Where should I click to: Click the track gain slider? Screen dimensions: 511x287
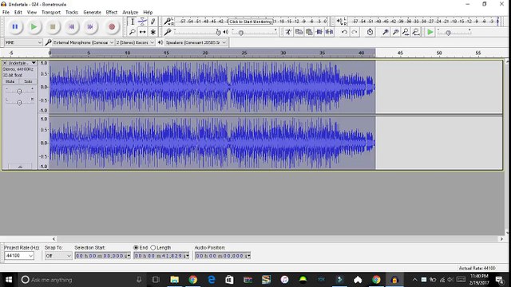point(19,91)
